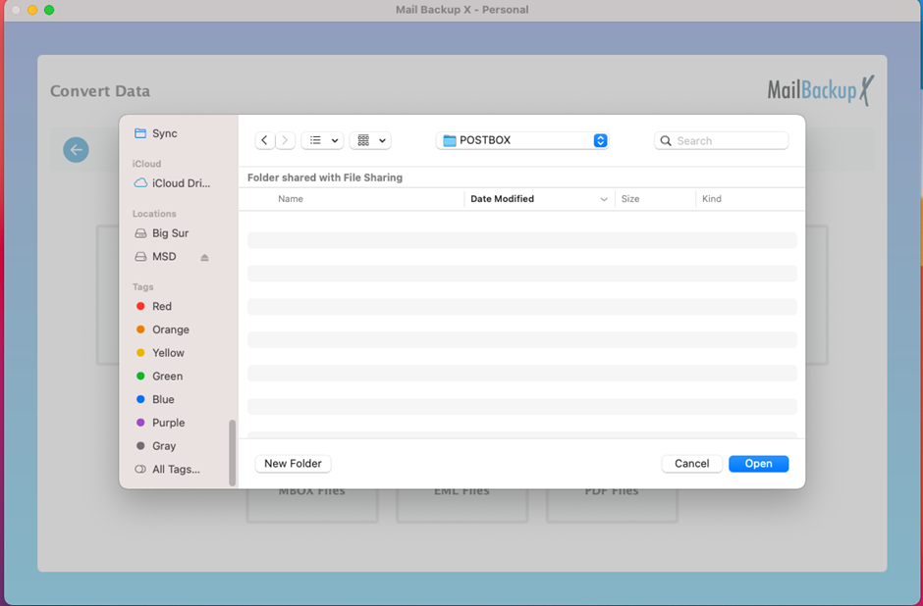Click the blue Open button

pos(758,464)
